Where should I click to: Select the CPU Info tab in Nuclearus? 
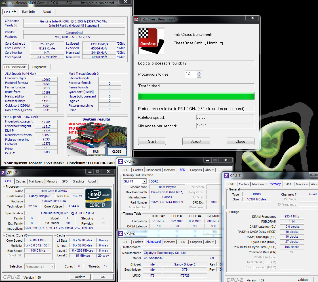[10, 12]
